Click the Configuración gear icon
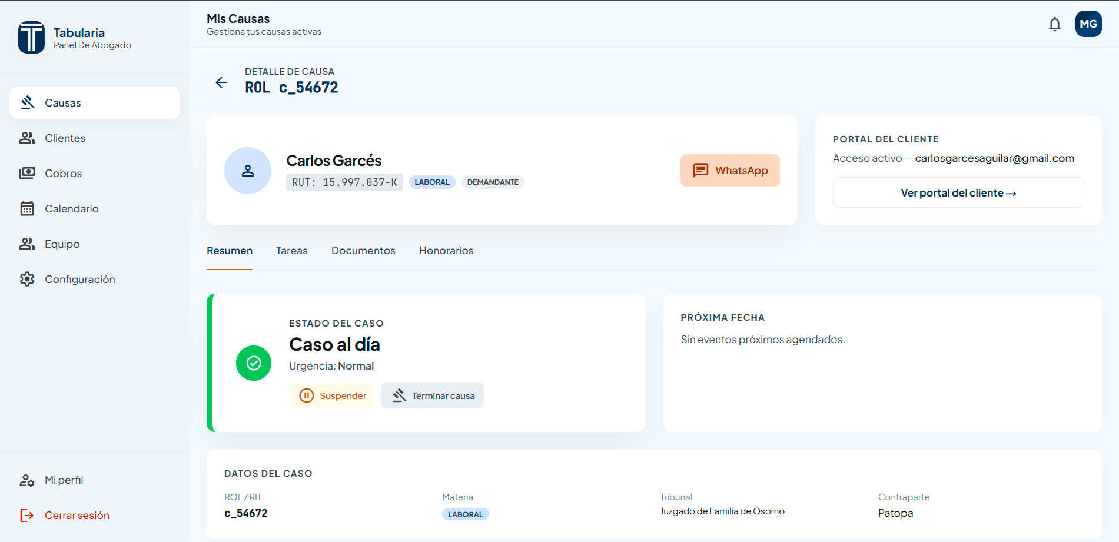The image size is (1119, 542). click(27, 279)
